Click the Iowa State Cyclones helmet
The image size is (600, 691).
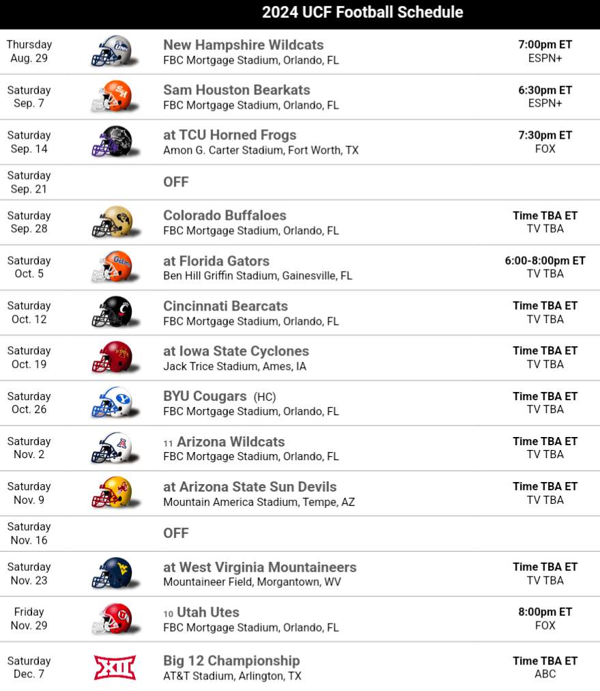113,357
